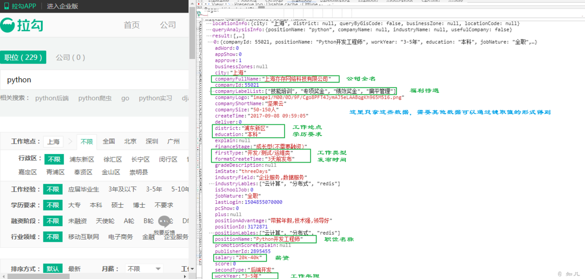Collapse result item 0 with companyId 55021
The image size is (585, 279).
pos(211,42)
